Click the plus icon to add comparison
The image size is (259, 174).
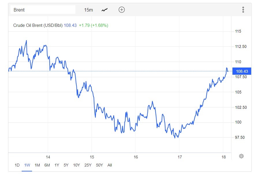point(122,10)
